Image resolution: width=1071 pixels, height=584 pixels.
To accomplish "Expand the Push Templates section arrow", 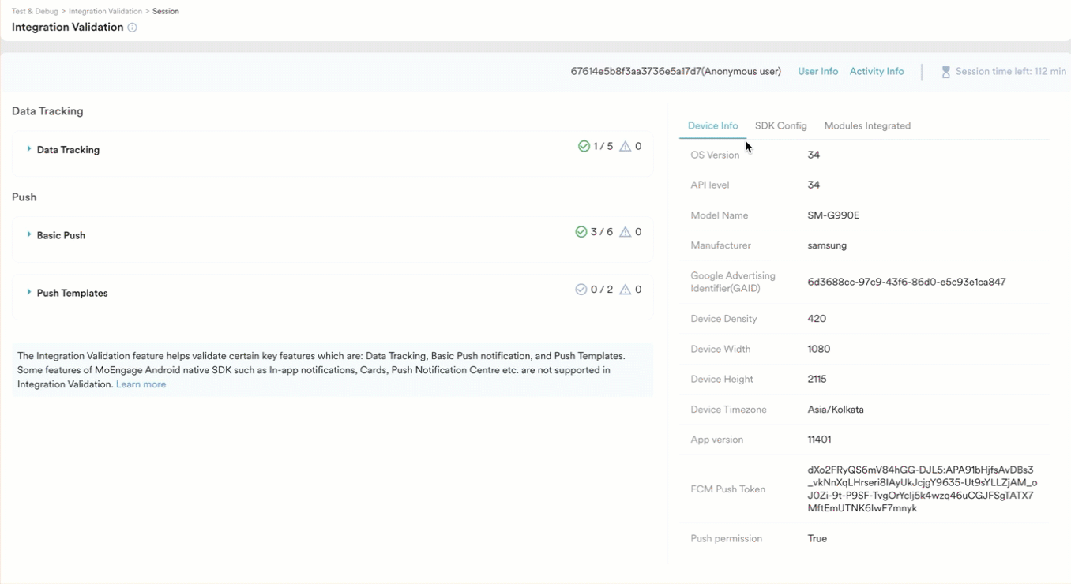I will 29,293.
